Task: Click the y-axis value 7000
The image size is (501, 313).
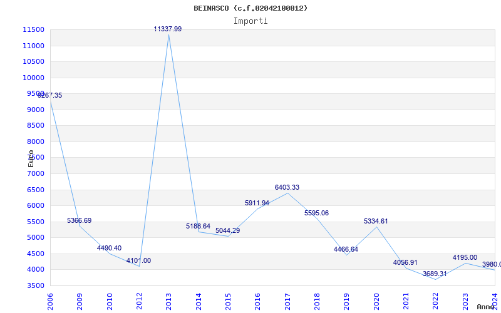Action: [35, 173]
